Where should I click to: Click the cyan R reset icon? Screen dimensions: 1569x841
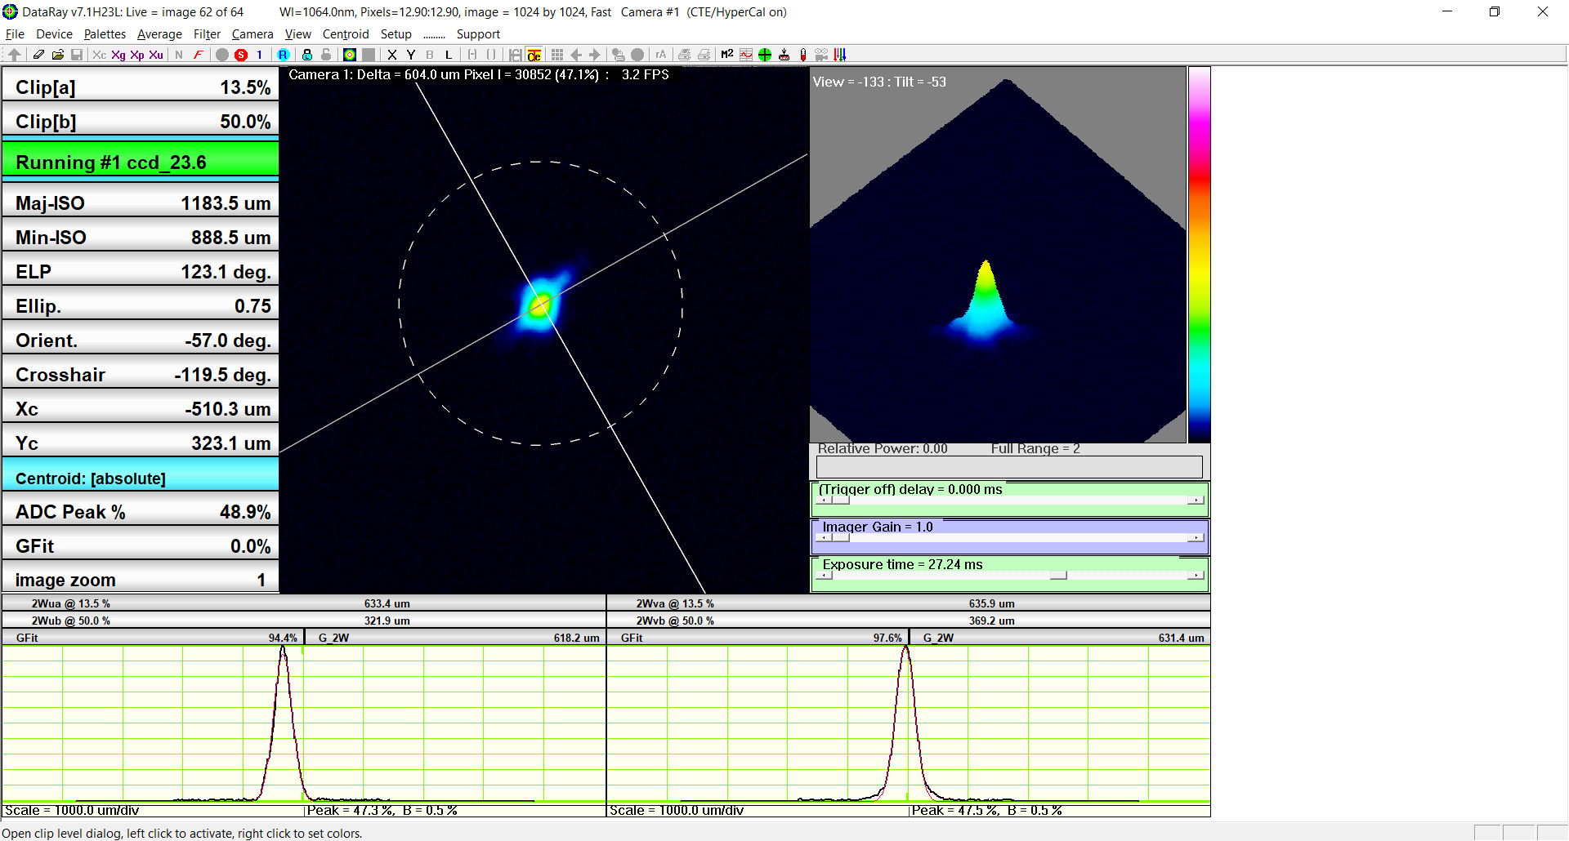283,55
